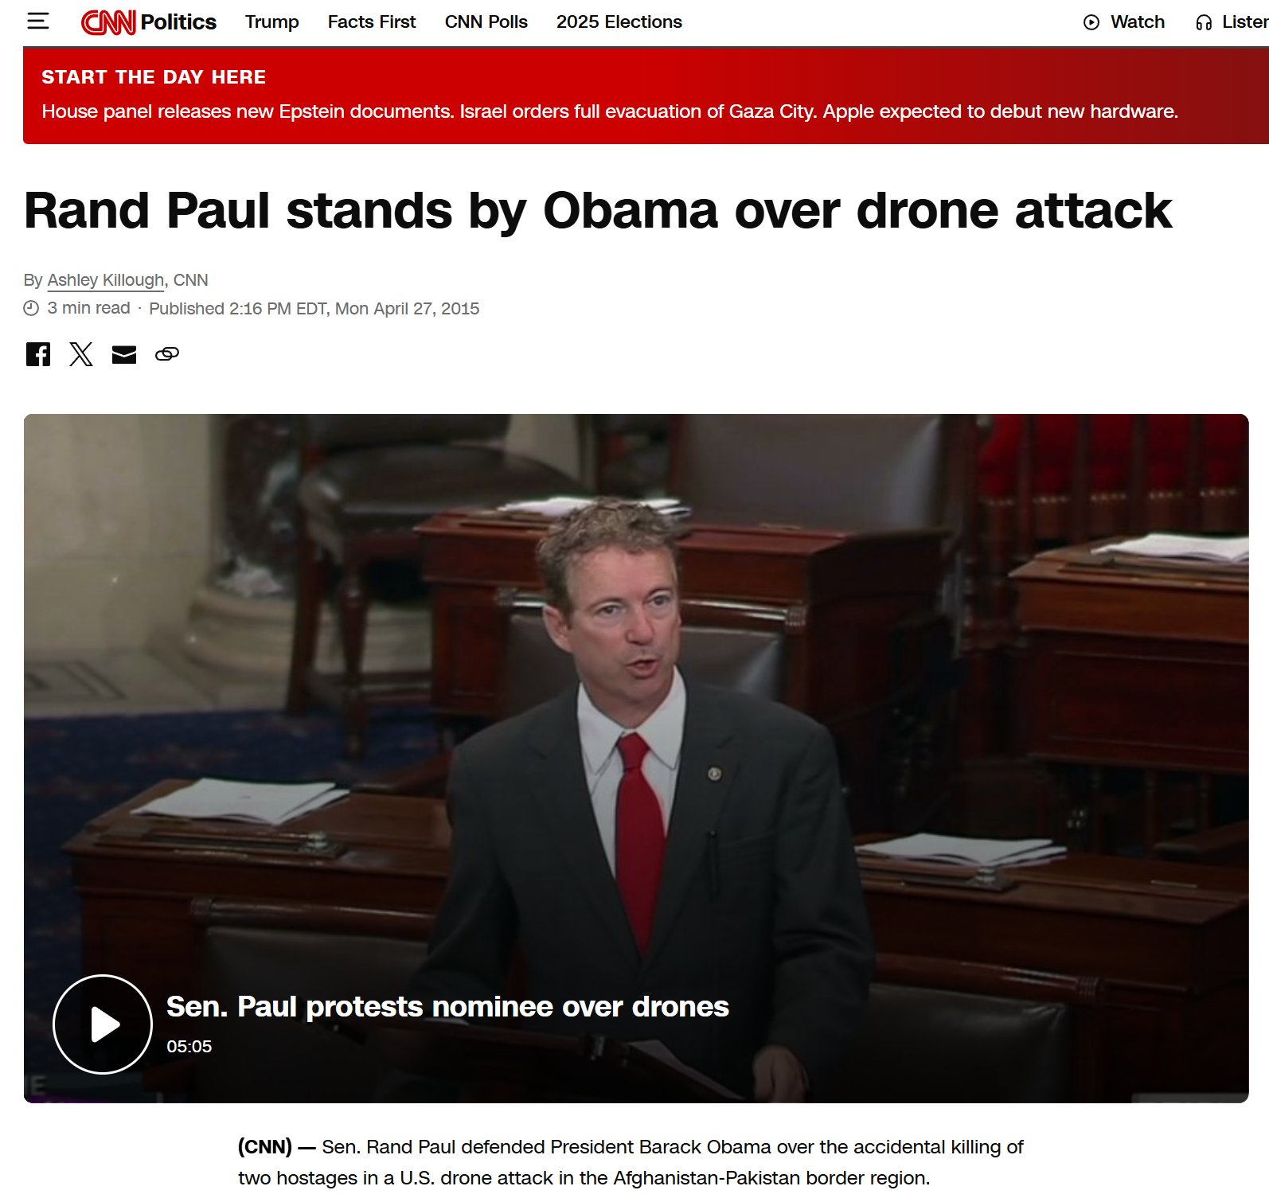Open the 2025 Elections section
This screenshot has height=1194, width=1269.
point(619,22)
